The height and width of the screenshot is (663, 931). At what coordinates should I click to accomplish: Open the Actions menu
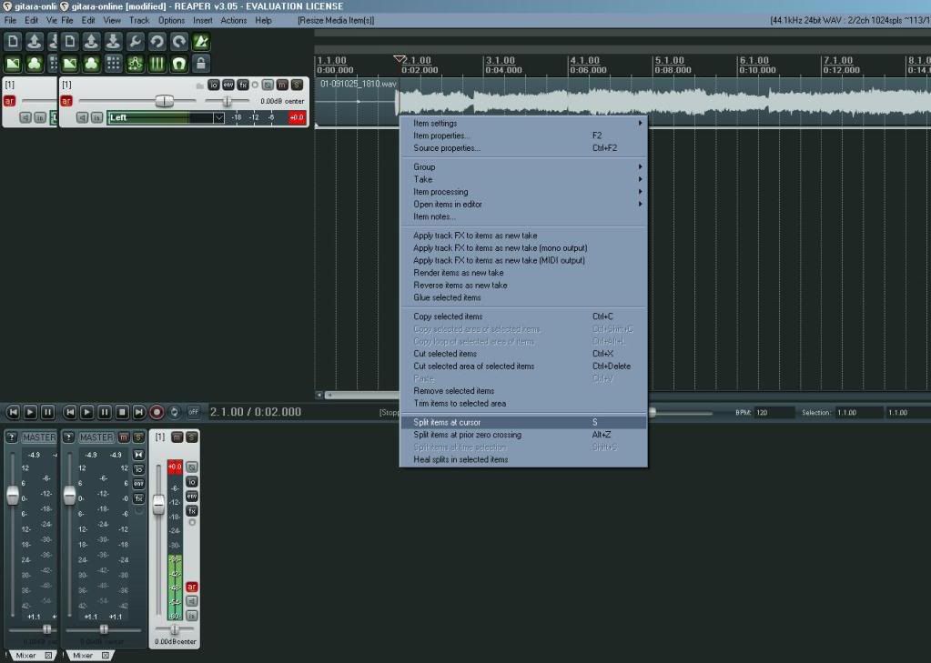click(x=233, y=20)
